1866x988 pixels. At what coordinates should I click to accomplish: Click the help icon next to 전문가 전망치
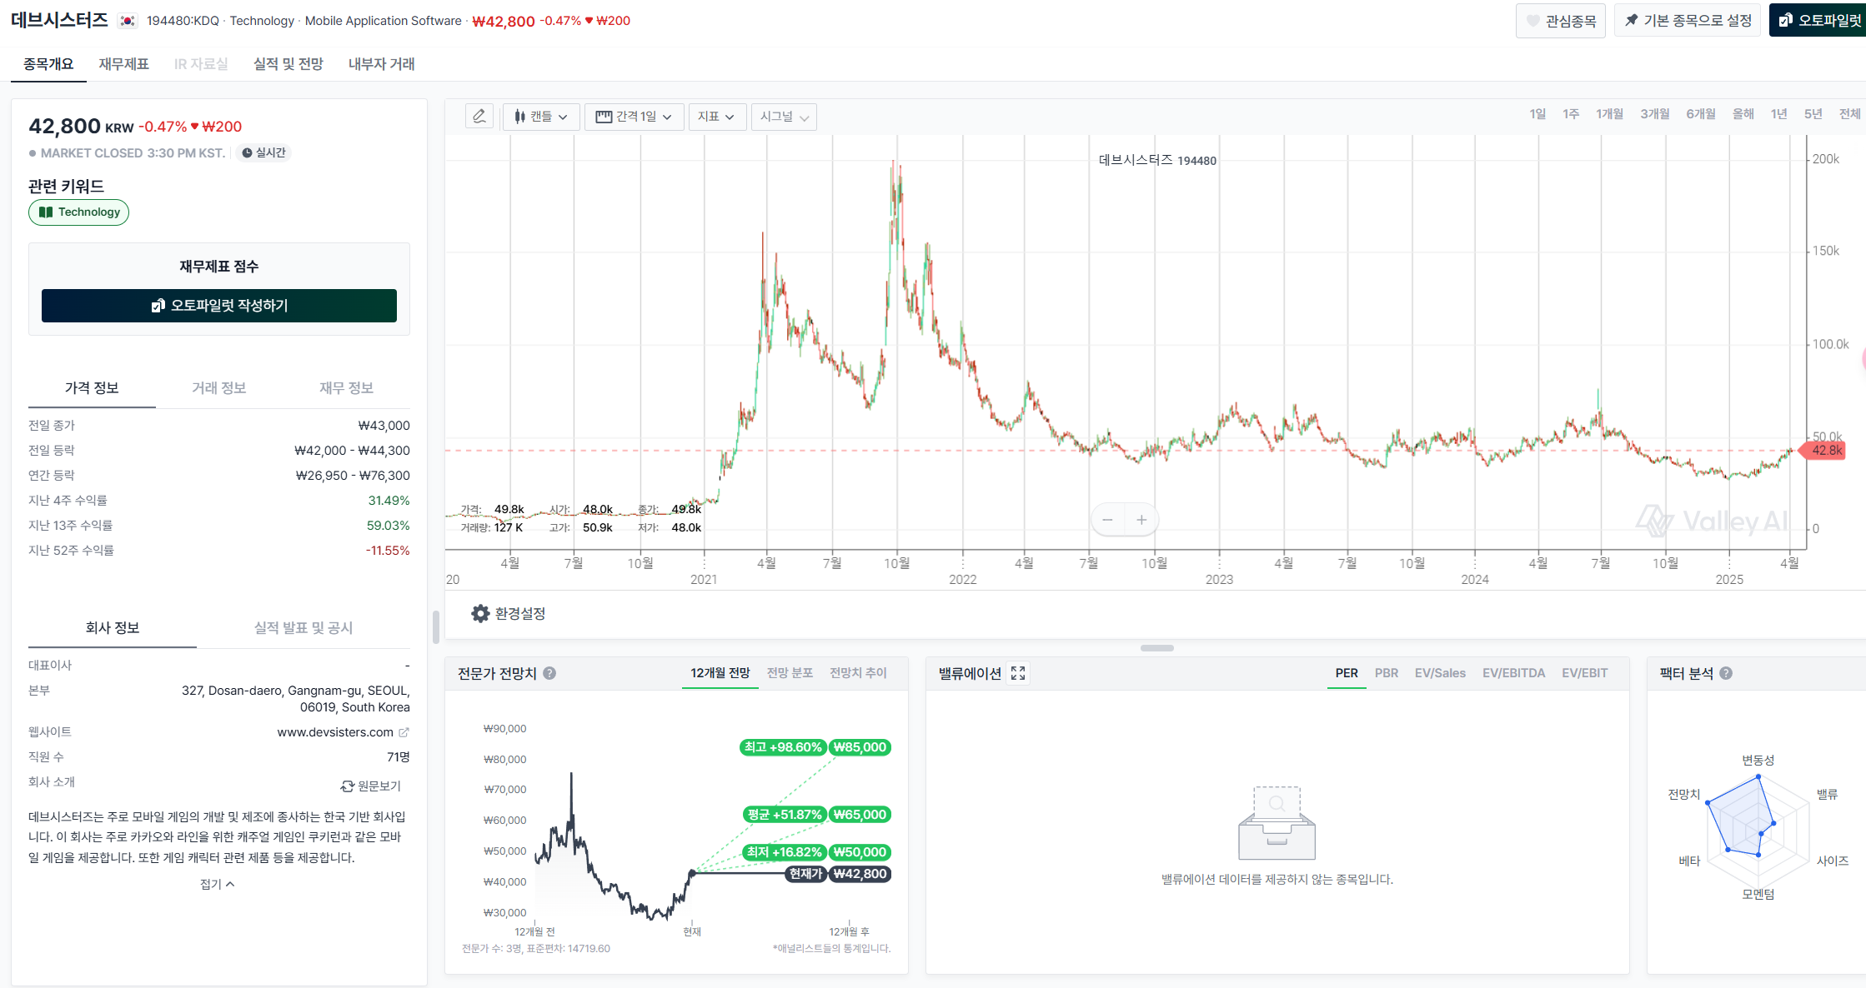tap(550, 673)
